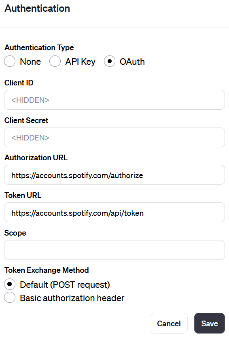Image resolution: width=229 pixels, height=338 pixels.
Task: Select the None authentication type
Action: (10, 62)
